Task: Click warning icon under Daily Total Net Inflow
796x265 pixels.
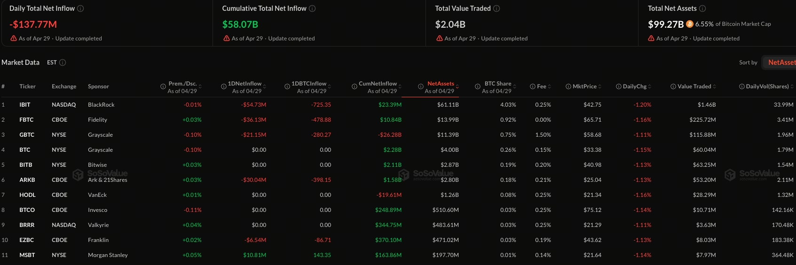Action: pos(14,39)
